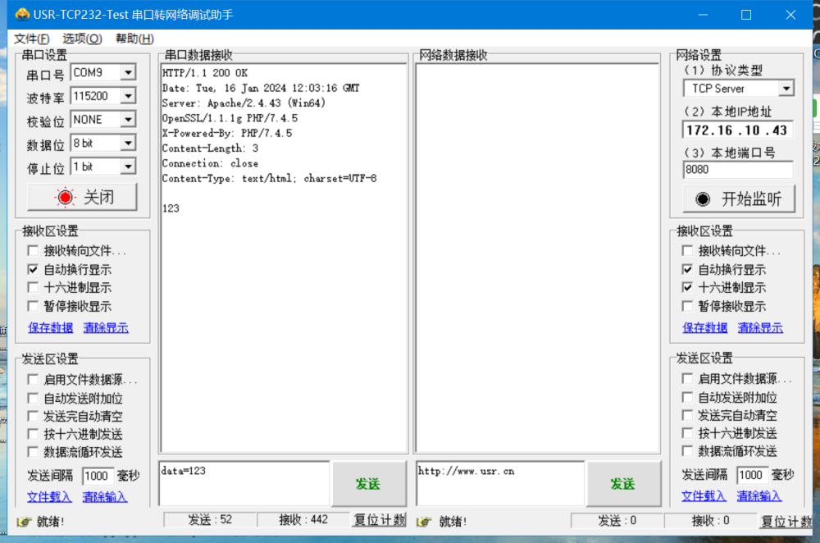820x543 pixels.
Task: Focus serial 发送间隔 field 1000
Action: point(98,476)
